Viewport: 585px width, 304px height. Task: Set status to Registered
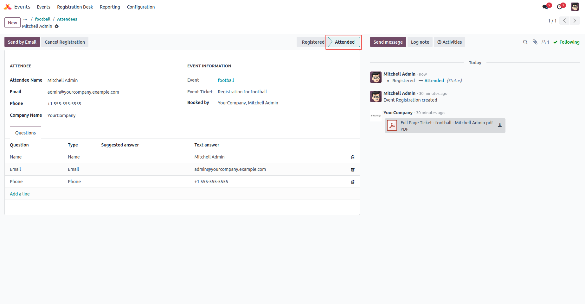tap(312, 42)
